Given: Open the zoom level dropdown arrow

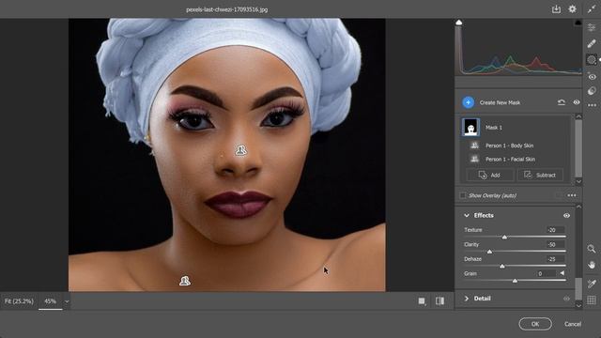Looking at the screenshot, I should (67, 301).
